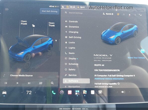The height and width of the screenshot is (110, 148).
Task: Tap the Search Settings field
Action: point(76,13)
